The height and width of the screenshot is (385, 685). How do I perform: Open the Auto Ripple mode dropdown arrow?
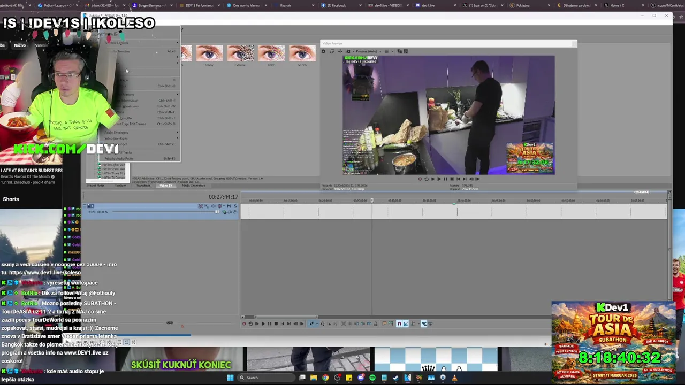click(418, 324)
